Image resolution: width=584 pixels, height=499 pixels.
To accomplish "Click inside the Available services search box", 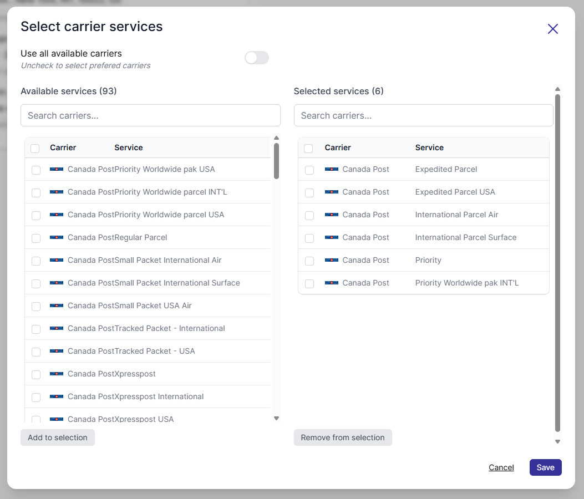I will pyautogui.click(x=150, y=115).
